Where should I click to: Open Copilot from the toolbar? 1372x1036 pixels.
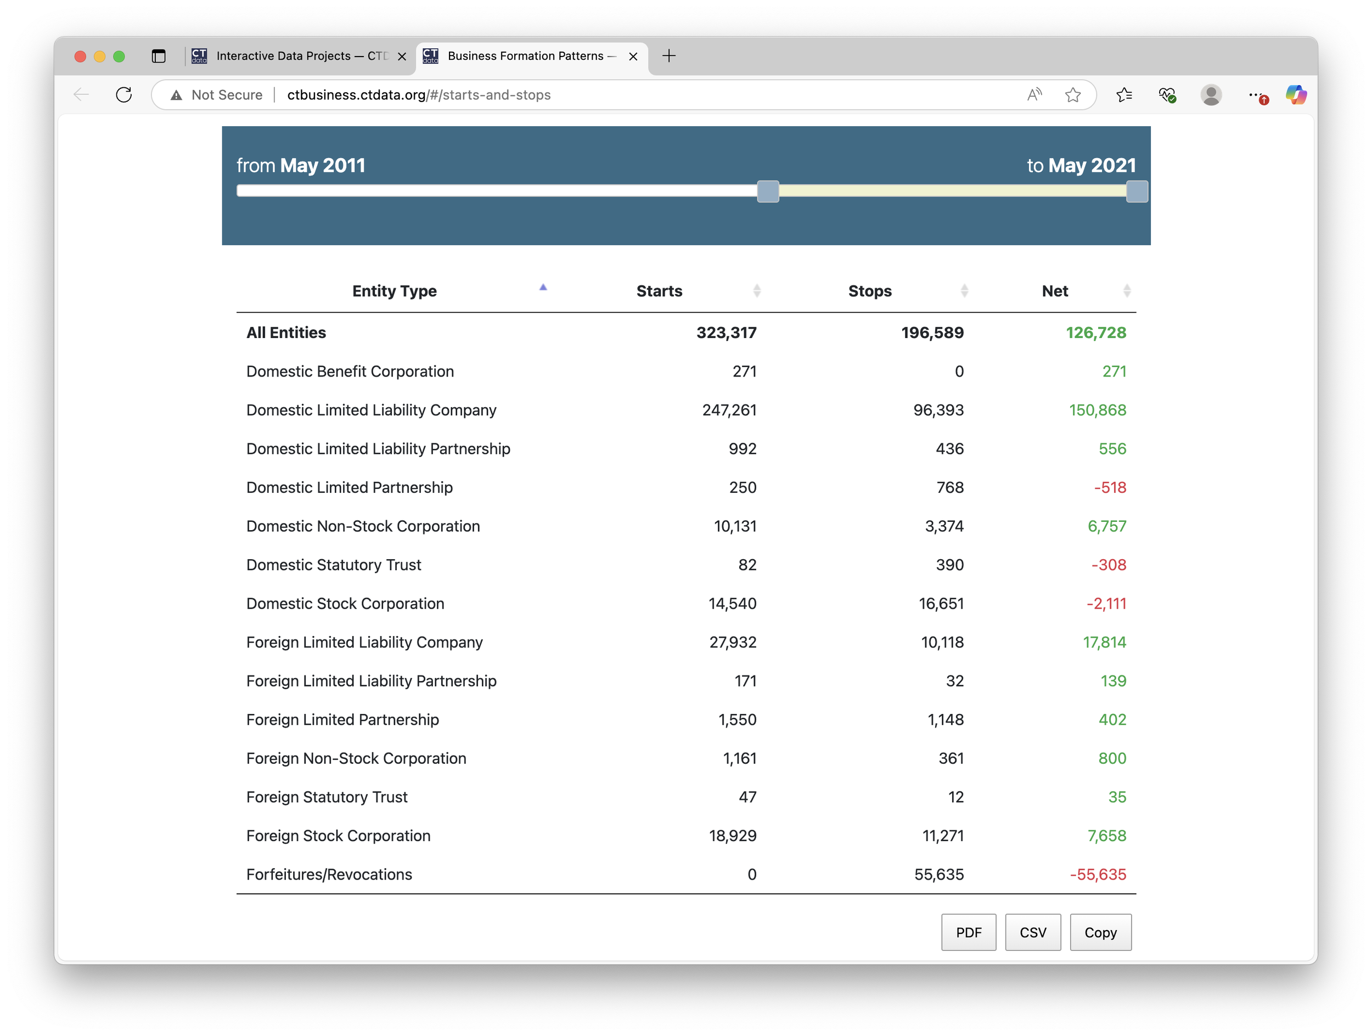(1296, 94)
